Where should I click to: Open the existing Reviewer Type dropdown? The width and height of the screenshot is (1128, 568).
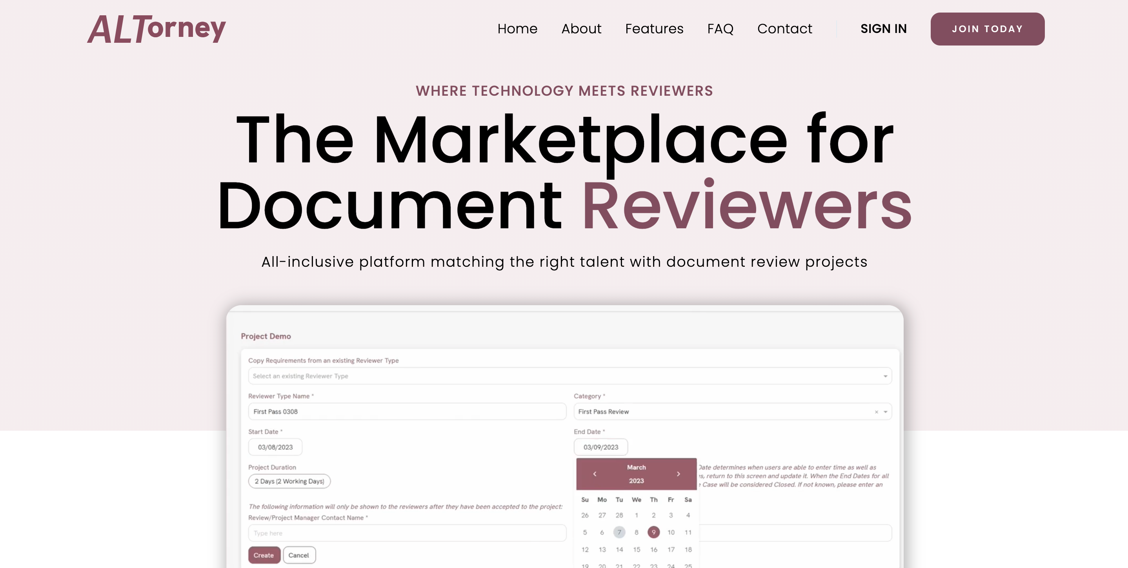[x=569, y=376]
